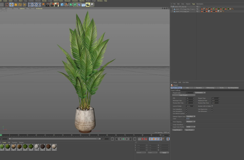The width and height of the screenshot is (244, 160).
Task: Click the Apply button in coordinates panel
Action: 164,153
